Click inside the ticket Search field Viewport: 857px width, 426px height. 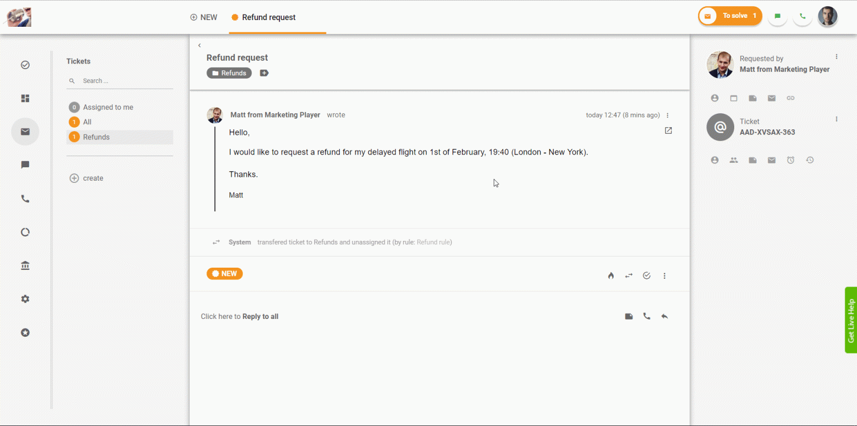tap(112, 80)
